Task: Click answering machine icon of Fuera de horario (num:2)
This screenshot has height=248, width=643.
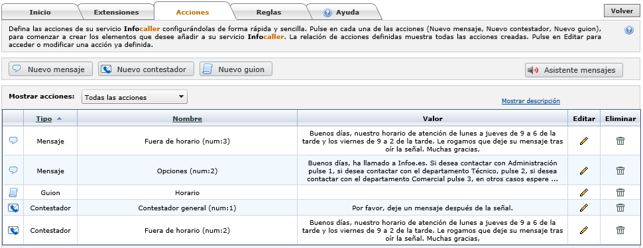Action: [x=13, y=230]
